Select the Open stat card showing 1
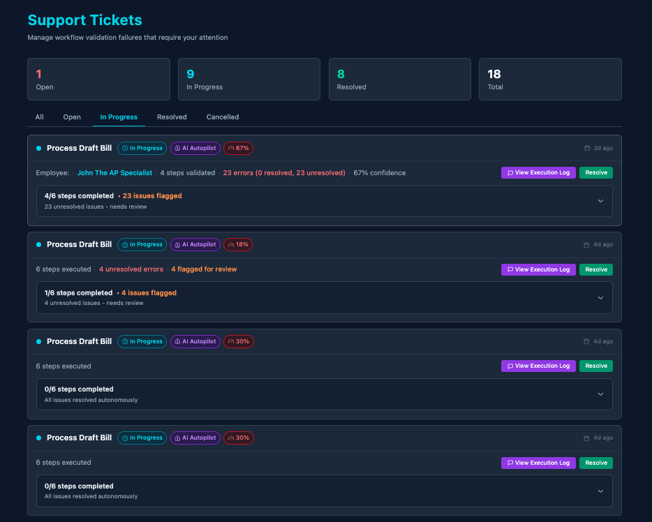This screenshot has height=522, width=652. [98, 79]
